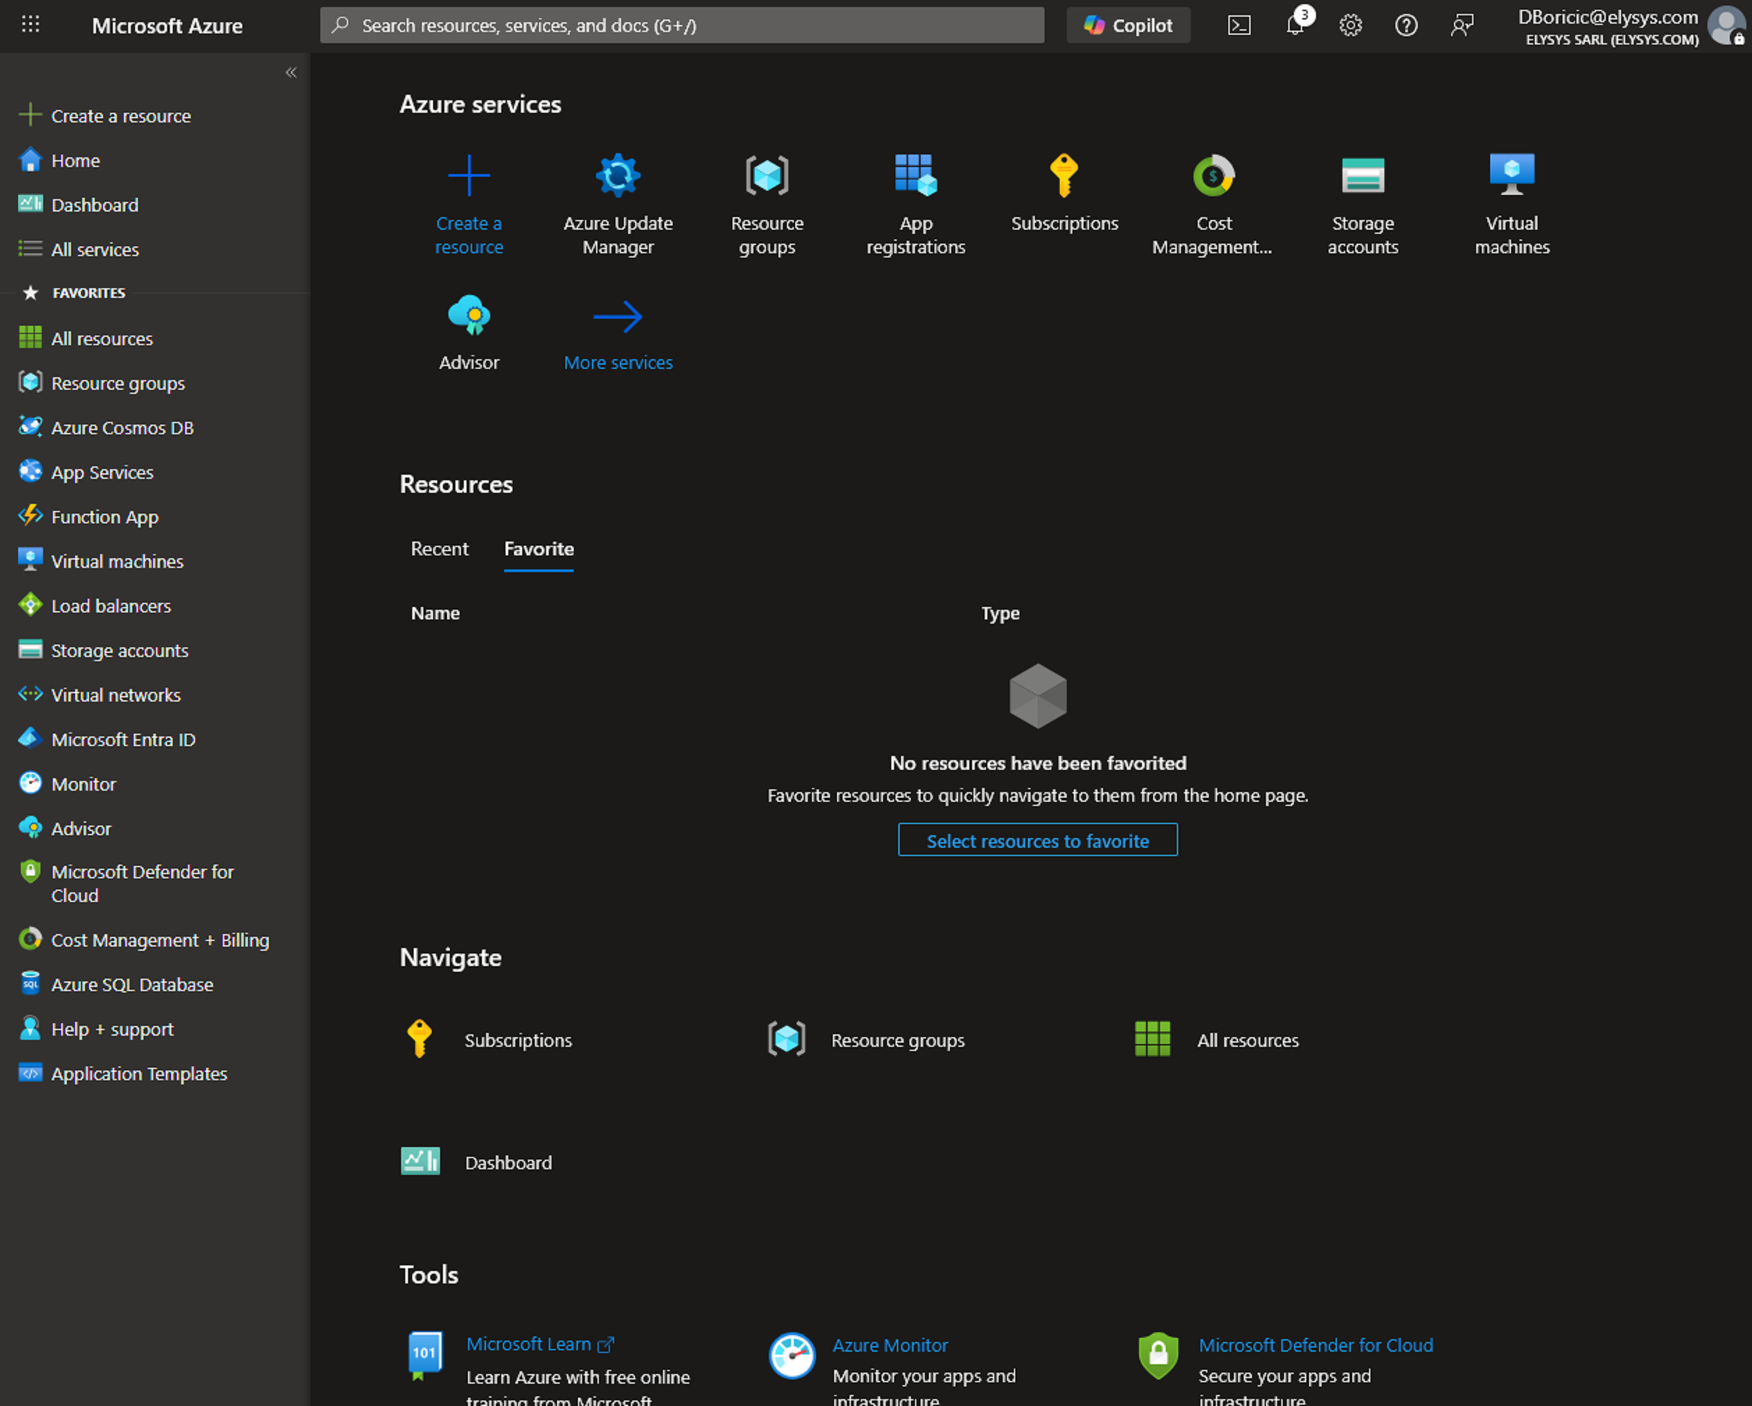
Task: Open the More services link
Action: 618,362
